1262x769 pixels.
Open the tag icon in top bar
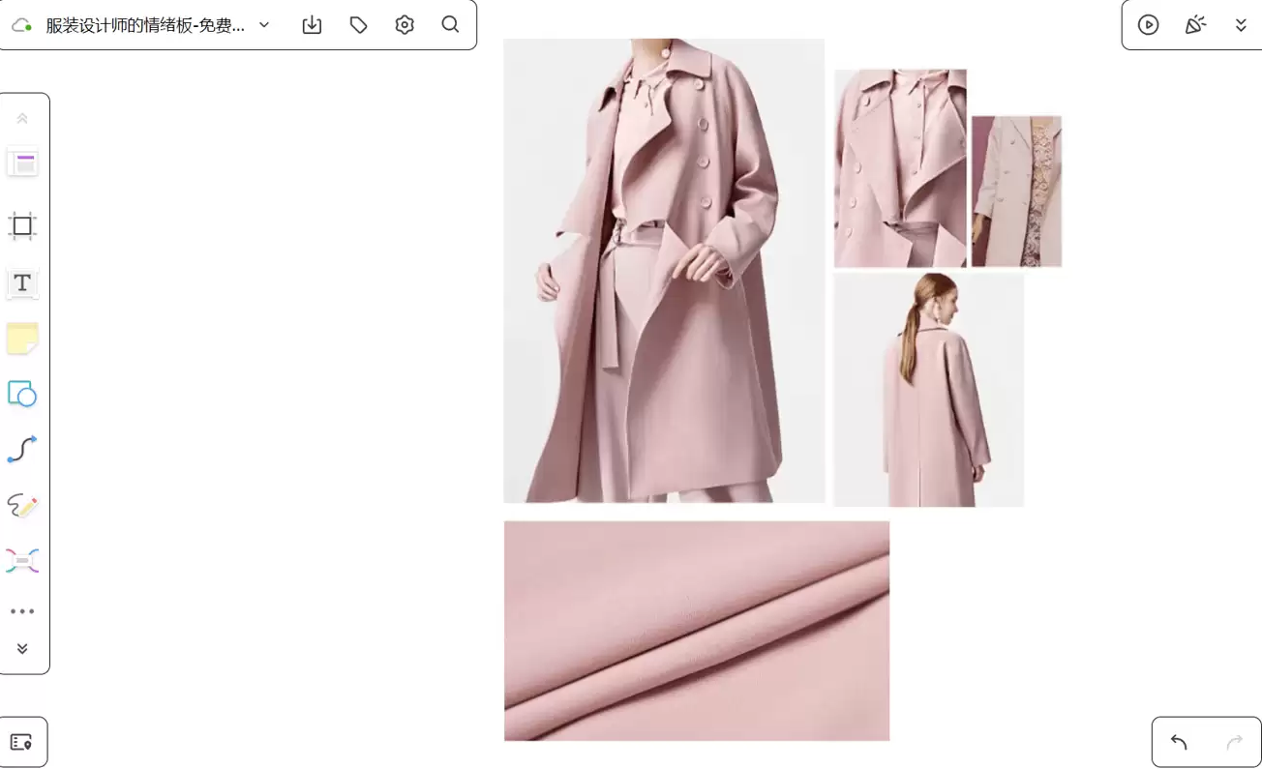(358, 25)
